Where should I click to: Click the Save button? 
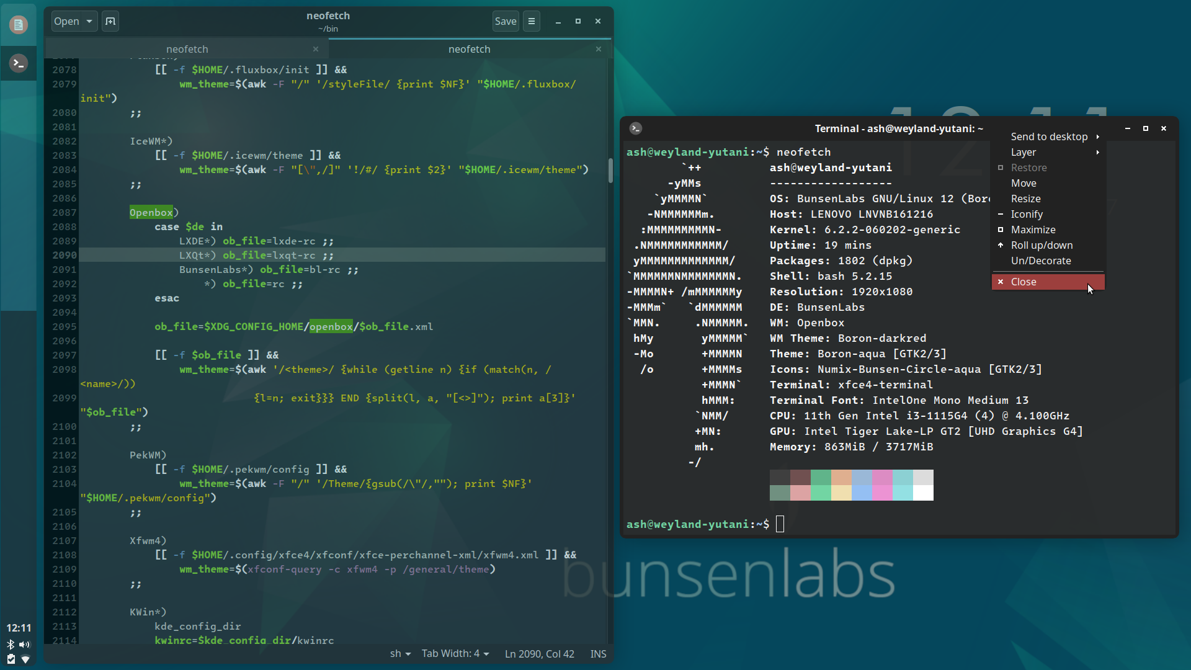pyautogui.click(x=506, y=20)
